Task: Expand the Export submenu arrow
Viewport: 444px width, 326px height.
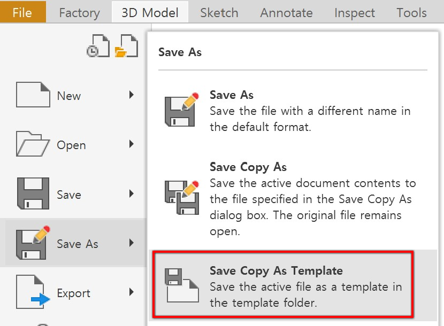Action: [x=131, y=292]
